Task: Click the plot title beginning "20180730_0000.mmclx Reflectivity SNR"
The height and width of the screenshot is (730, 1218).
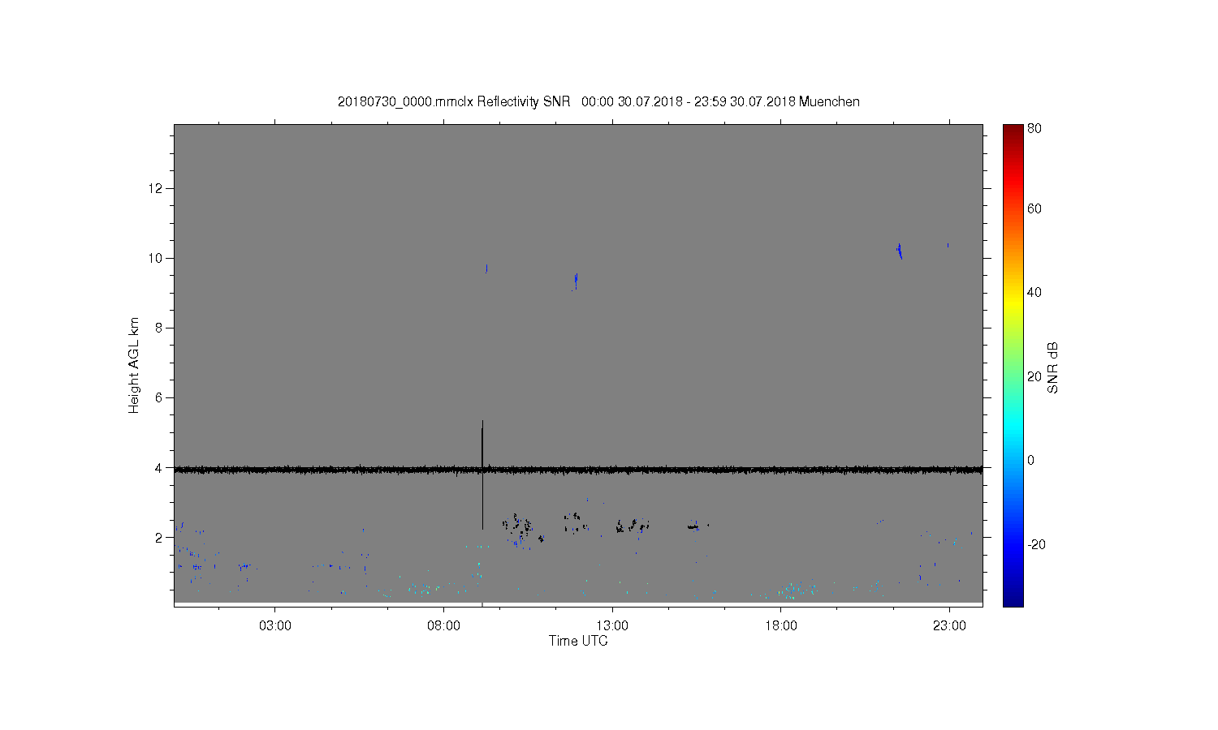Action: click(598, 101)
